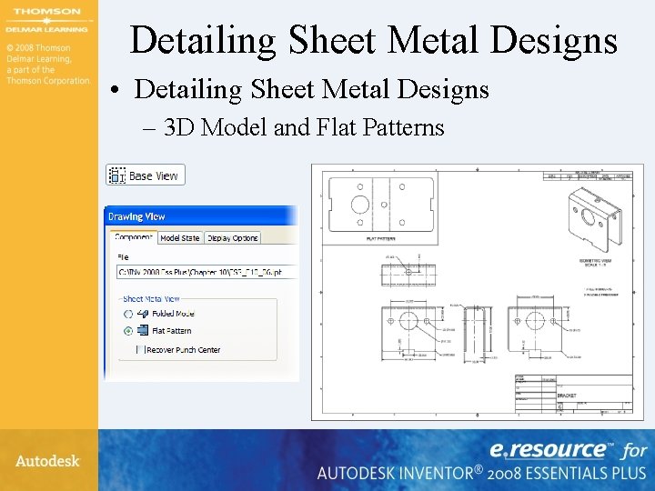Click the 'Sheet Metal View' group label
The width and height of the screenshot is (655, 491).
click(151, 299)
